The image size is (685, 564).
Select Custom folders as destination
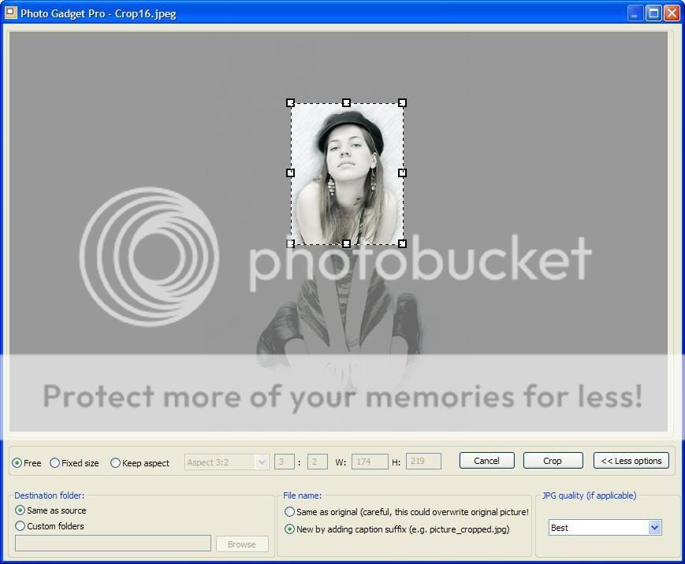coord(20,526)
